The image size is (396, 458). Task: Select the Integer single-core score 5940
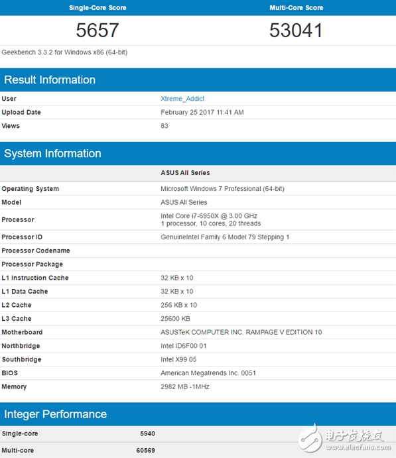147,433
